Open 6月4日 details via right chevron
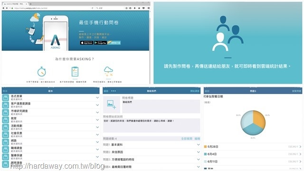The width and height of the screenshot is (304, 171). (300, 154)
